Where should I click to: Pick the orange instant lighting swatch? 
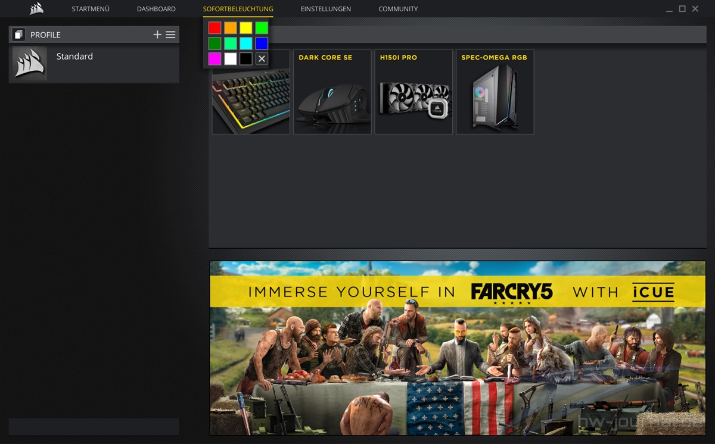click(x=231, y=27)
